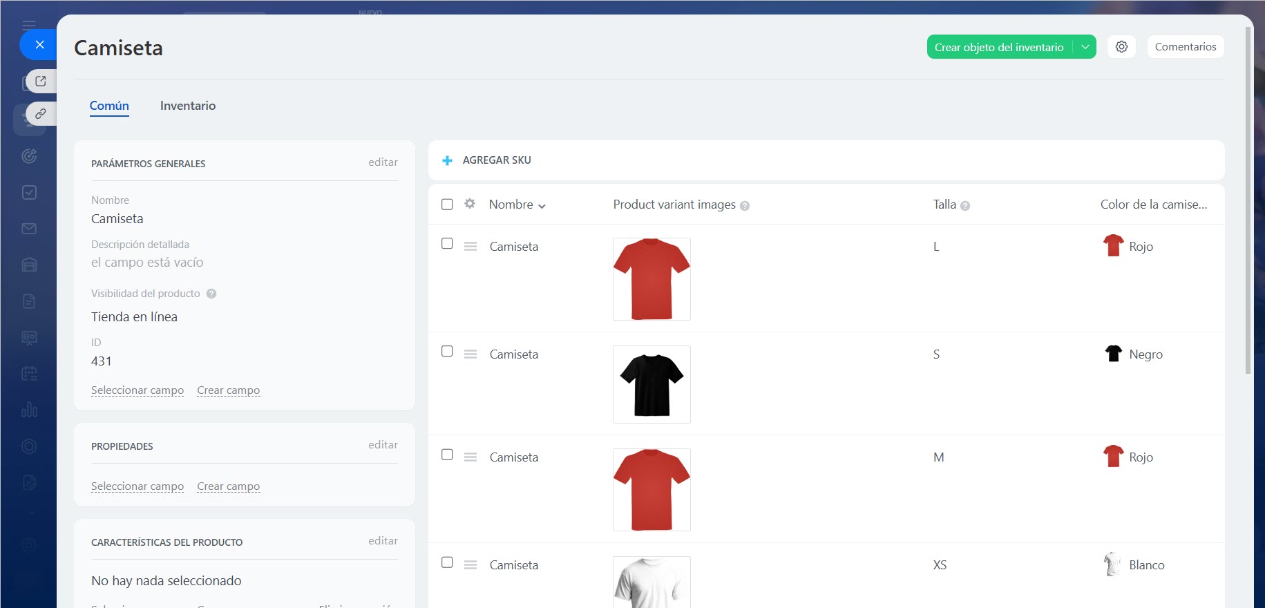The height and width of the screenshot is (608, 1265).
Task: Click drag handle of the Negro Camiseta row
Action: pos(470,354)
